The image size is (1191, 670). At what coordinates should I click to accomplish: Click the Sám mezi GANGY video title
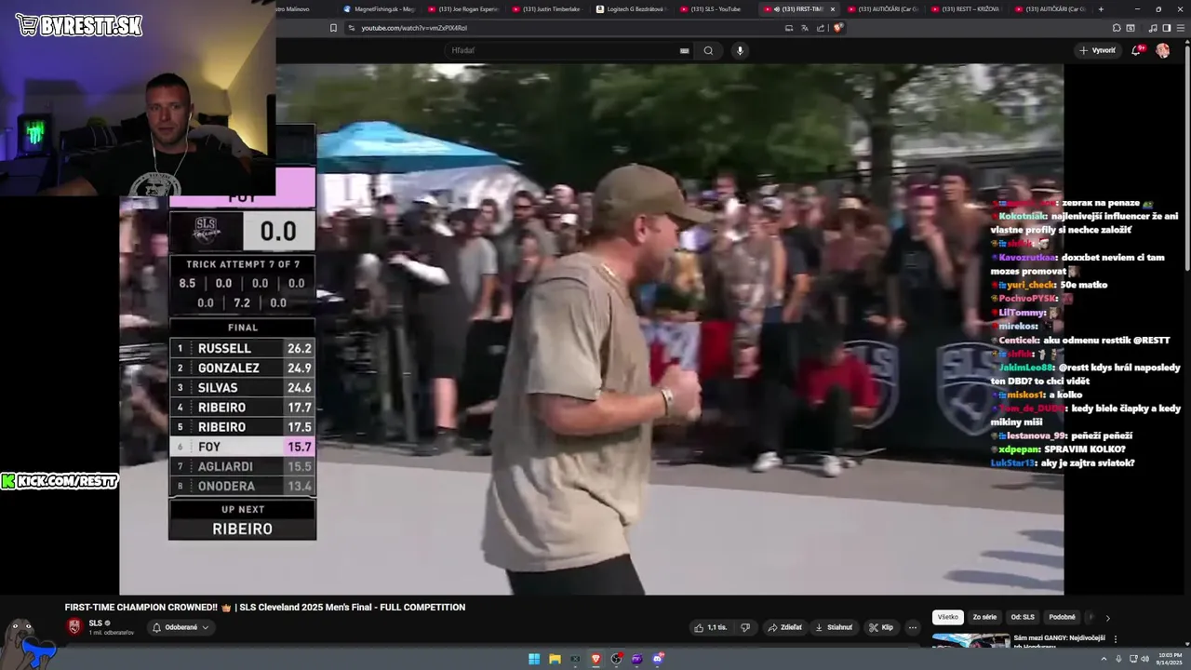tap(1059, 641)
